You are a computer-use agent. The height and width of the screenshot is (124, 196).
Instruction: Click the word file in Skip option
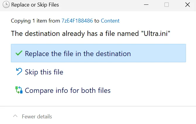point(58,72)
